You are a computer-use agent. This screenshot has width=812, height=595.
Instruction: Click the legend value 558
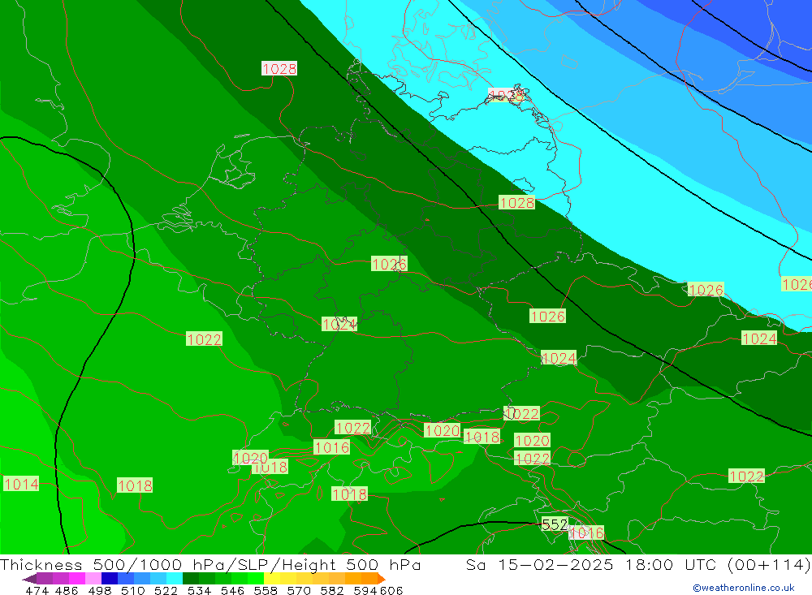[x=266, y=590]
